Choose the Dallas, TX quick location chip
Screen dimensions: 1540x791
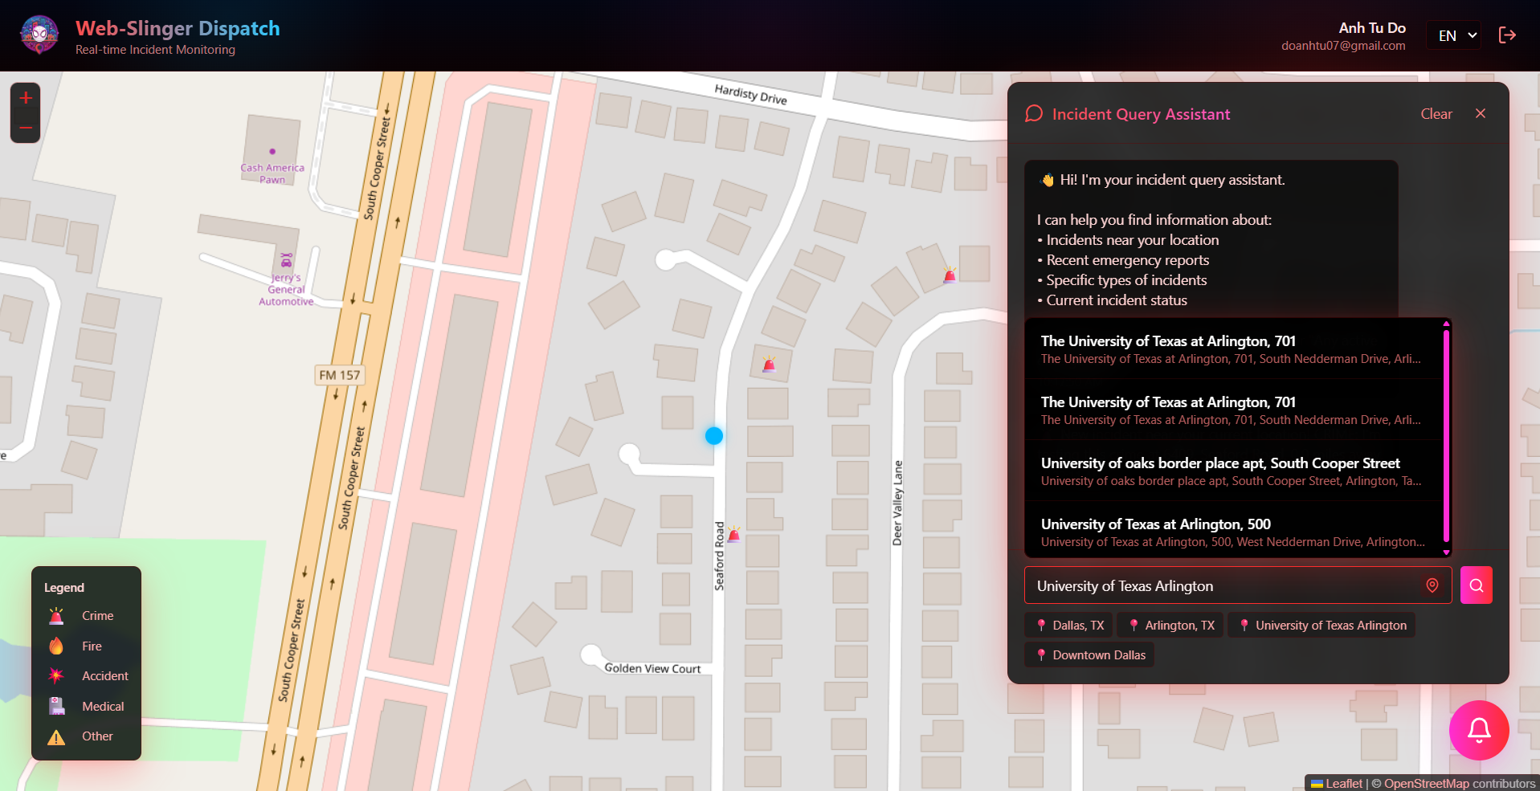pyautogui.click(x=1069, y=626)
